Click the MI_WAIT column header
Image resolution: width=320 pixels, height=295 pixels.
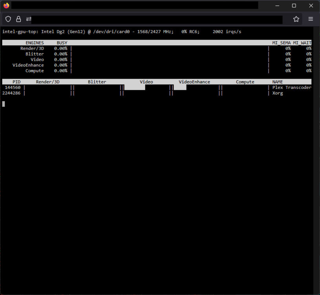click(x=302, y=43)
